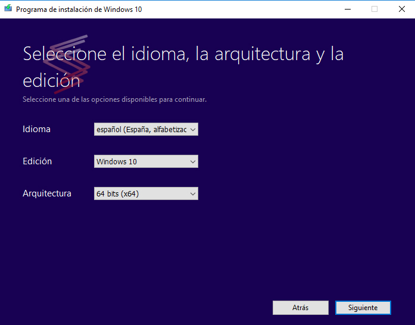
Task: Click the Siguiente button
Action: coord(363,308)
